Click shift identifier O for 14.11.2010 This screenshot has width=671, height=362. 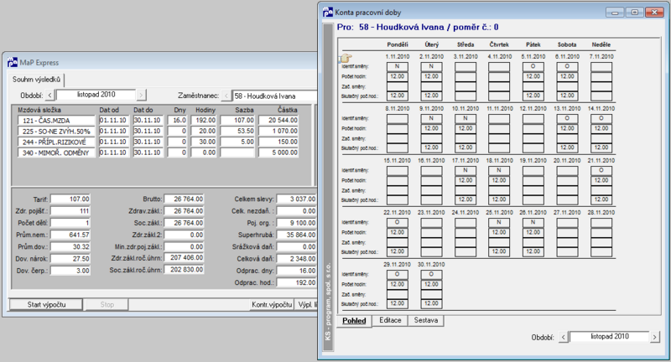point(601,118)
